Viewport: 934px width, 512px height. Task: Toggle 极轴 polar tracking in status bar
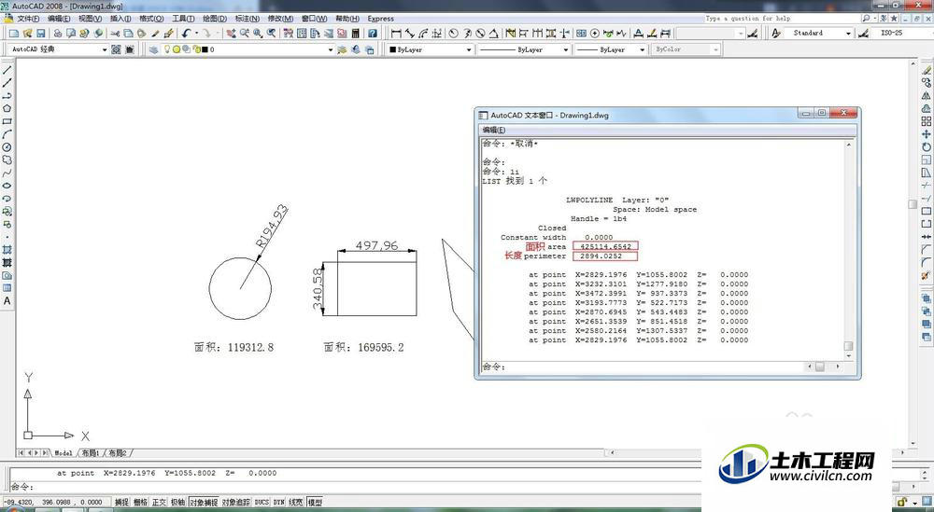click(x=178, y=503)
